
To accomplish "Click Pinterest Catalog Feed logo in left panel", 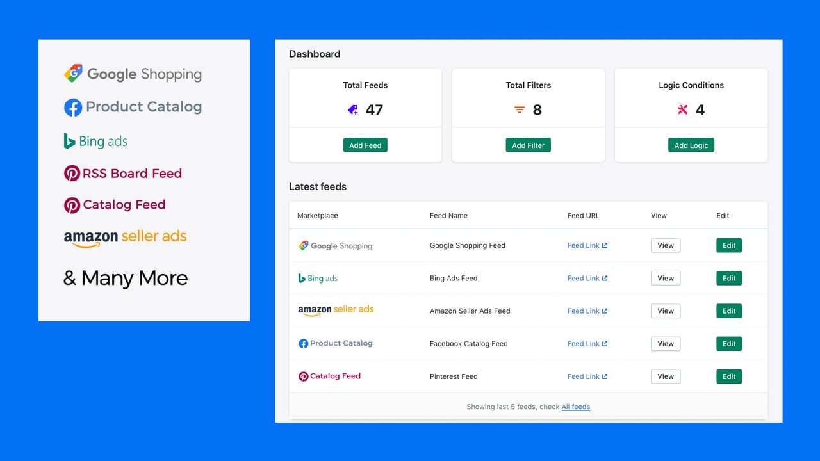I will tap(115, 205).
